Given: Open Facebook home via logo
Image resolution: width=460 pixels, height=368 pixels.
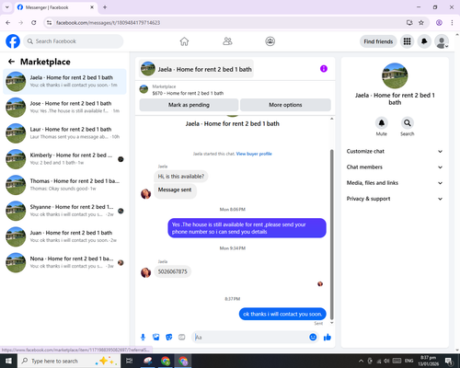Looking at the screenshot, I should coord(13,41).
